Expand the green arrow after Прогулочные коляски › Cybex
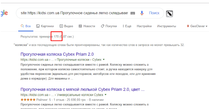 pos(104,60)
